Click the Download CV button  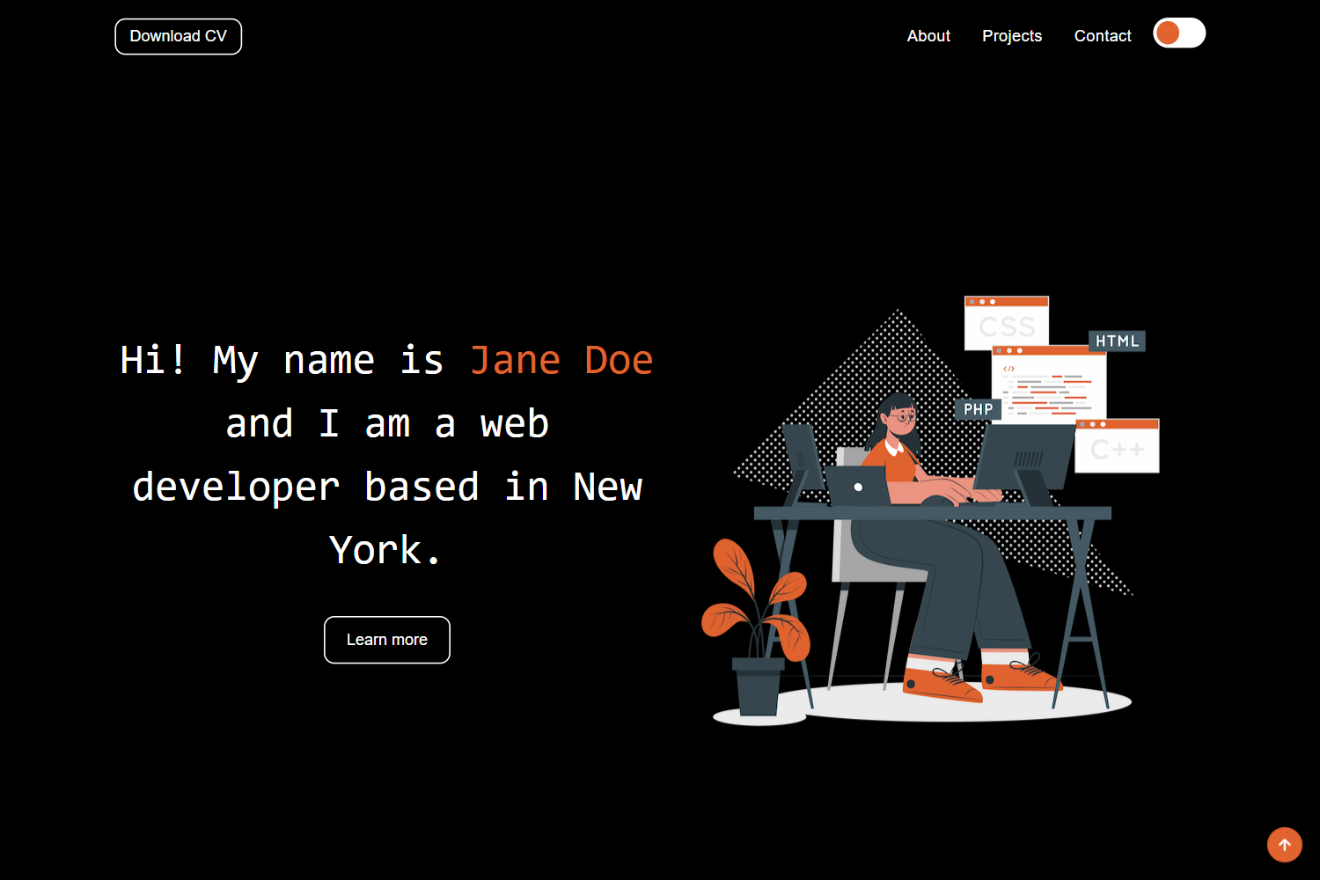[x=178, y=36]
